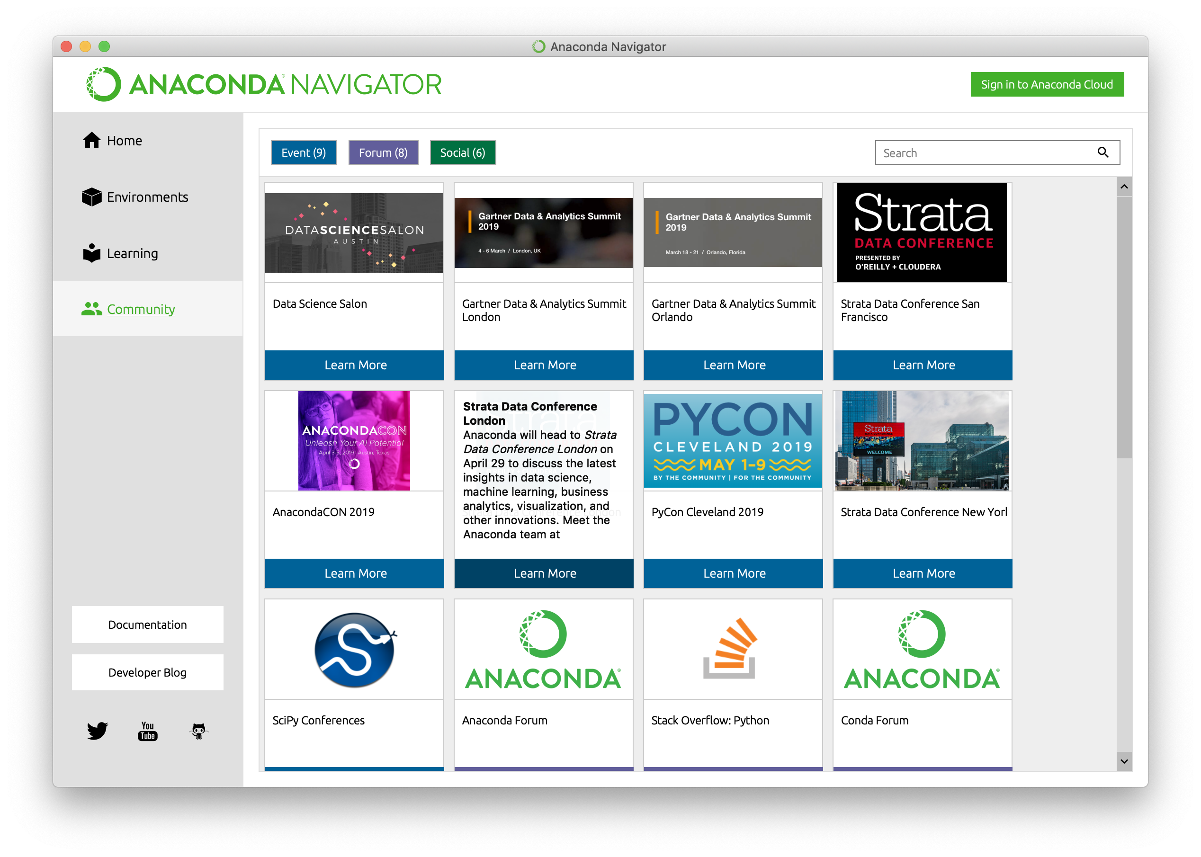Click the 'Stack Overflow: Python' title text
1201x857 pixels.
click(x=710, y=720)
